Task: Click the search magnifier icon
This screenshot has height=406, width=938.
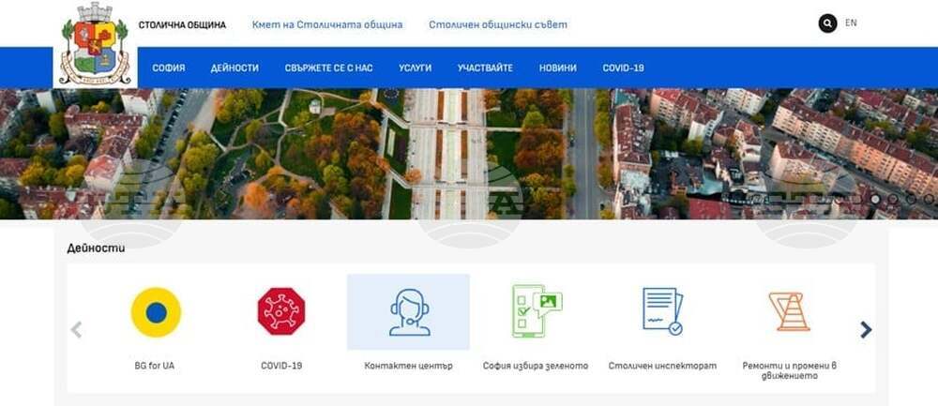Action: pyautogui.click(x=827, y=23)
